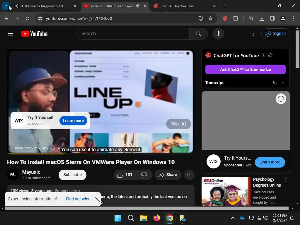Click the Sign in button
300x225 pixels.
click(275, 34)
